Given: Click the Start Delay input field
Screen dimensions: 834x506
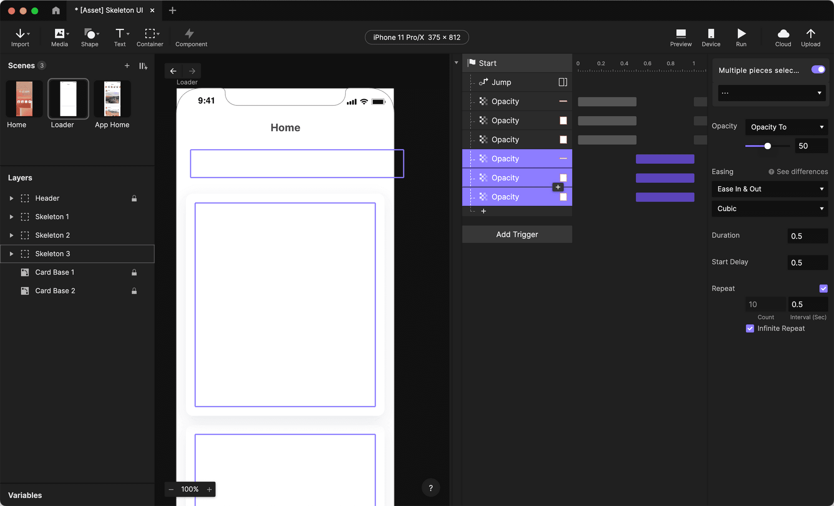Looking at the screenshot, I should click(808, 262).
